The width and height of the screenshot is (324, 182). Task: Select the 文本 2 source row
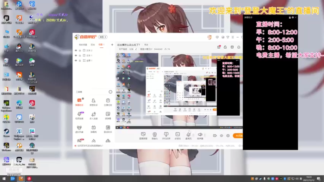(x=94, y=50)
